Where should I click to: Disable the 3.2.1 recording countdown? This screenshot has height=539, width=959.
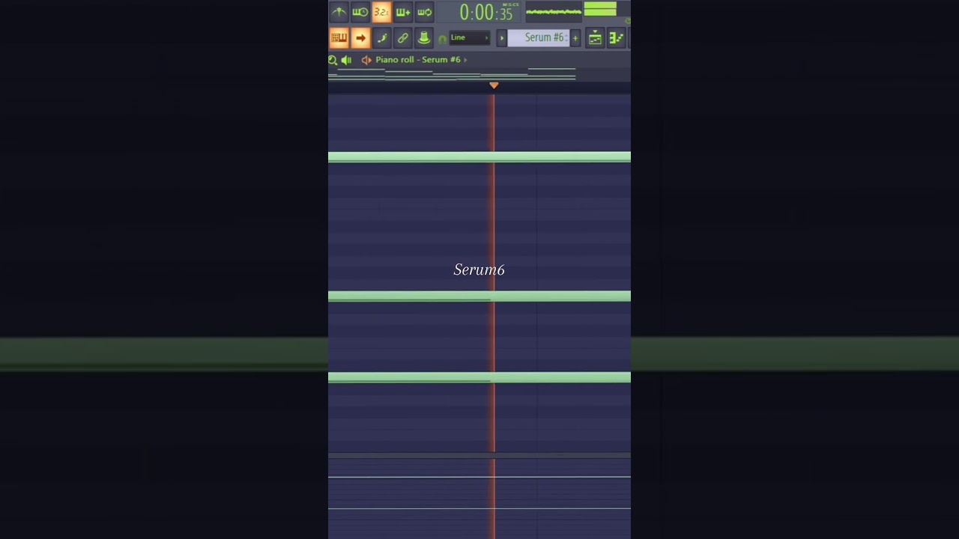(x=381, y=12)
